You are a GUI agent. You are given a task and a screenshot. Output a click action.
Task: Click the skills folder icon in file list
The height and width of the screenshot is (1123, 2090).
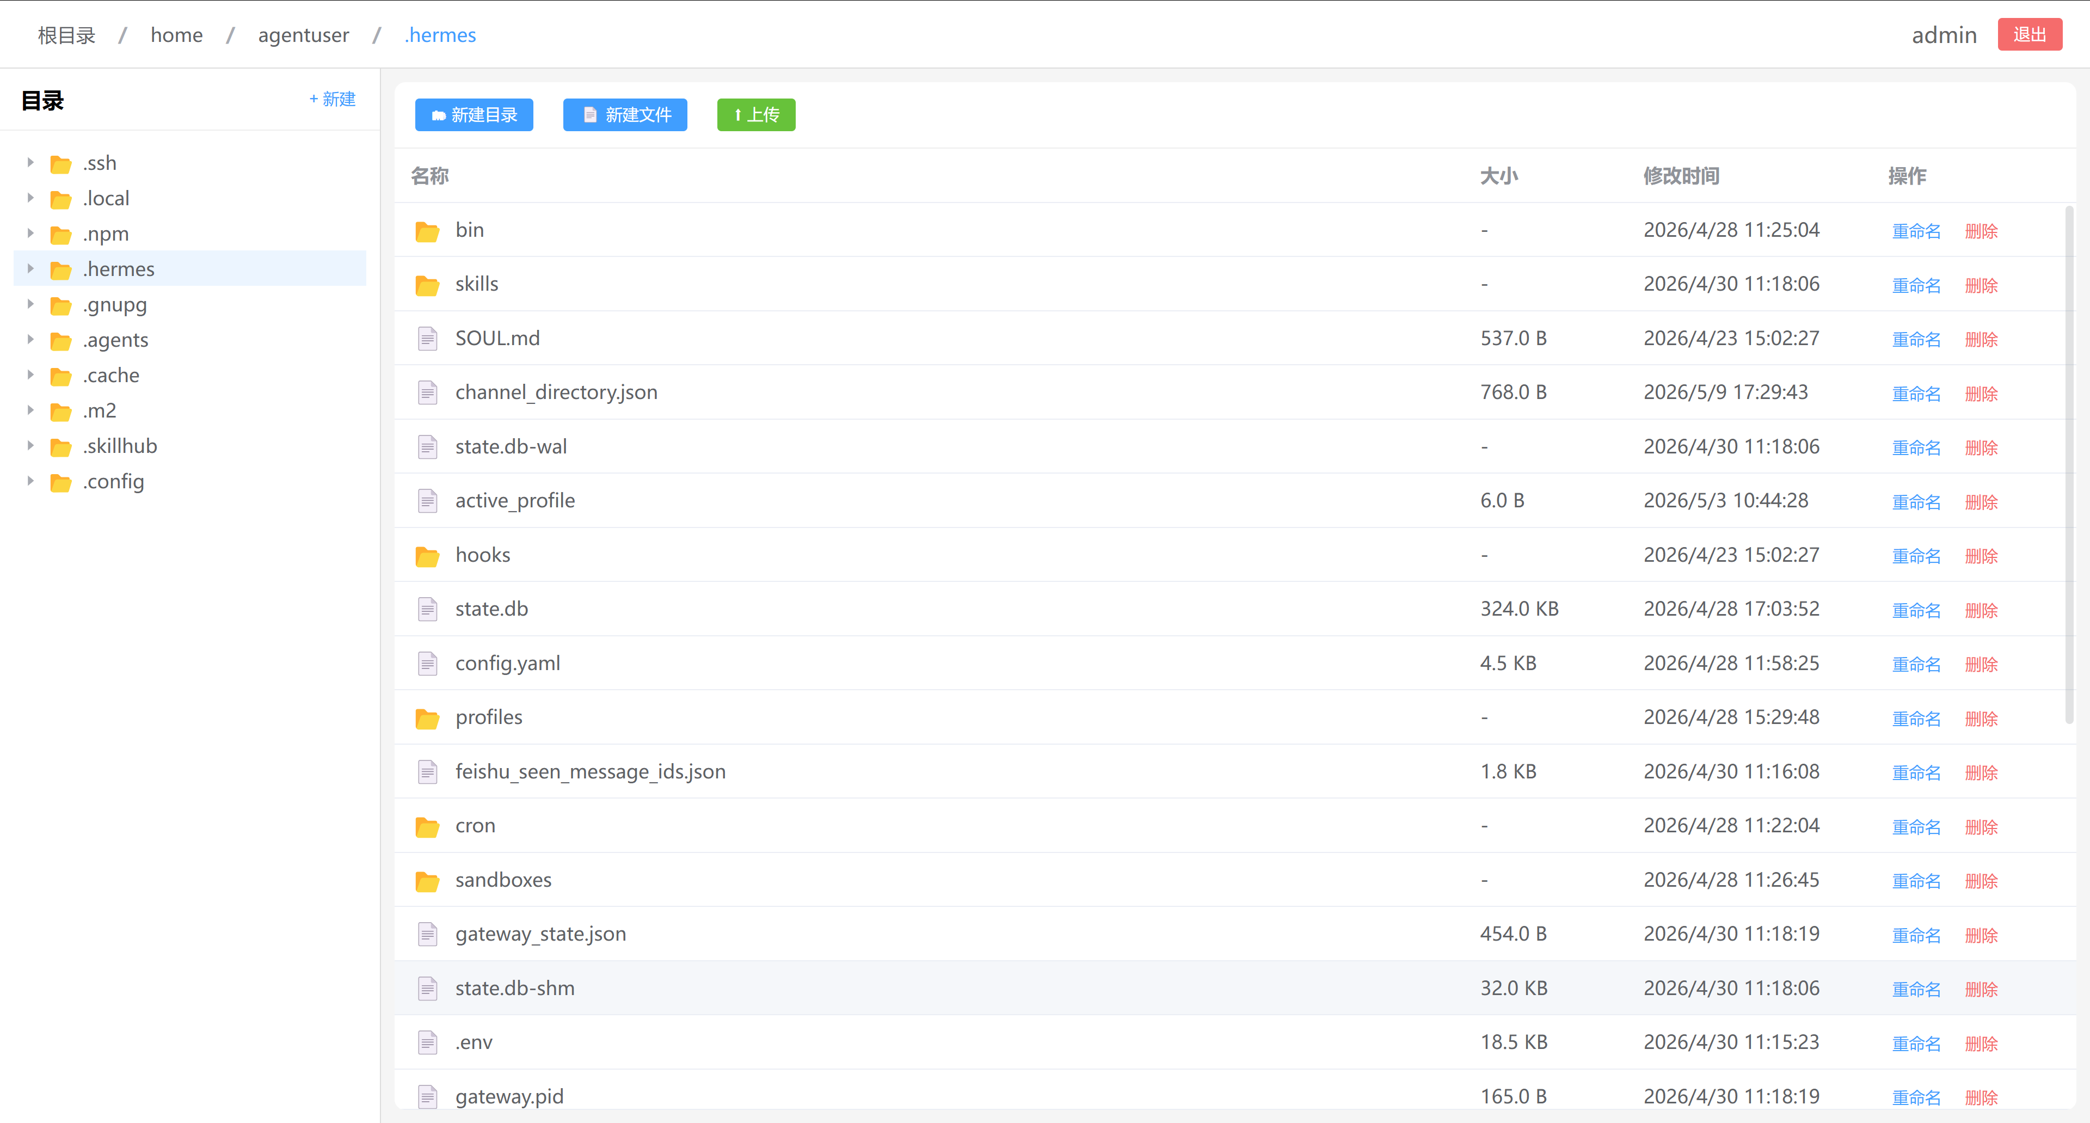427,286
